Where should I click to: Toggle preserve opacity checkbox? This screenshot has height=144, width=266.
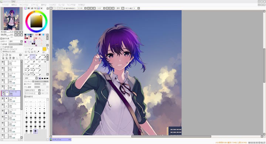(1, 47)
